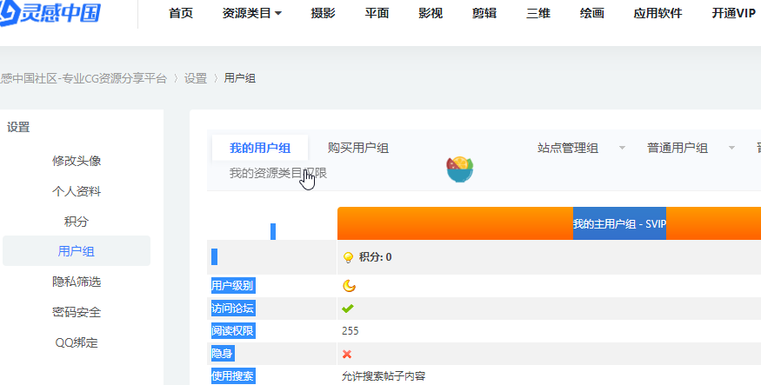Select 用户组 in the settings sidebar
Viewport: 761px width, 385px height.
click(77, 251)
